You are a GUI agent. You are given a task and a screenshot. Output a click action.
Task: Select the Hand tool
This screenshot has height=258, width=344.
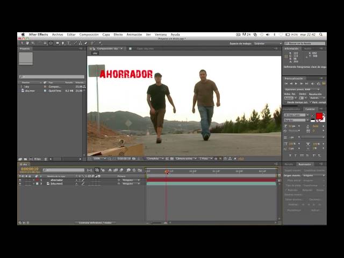pos(27,43)
